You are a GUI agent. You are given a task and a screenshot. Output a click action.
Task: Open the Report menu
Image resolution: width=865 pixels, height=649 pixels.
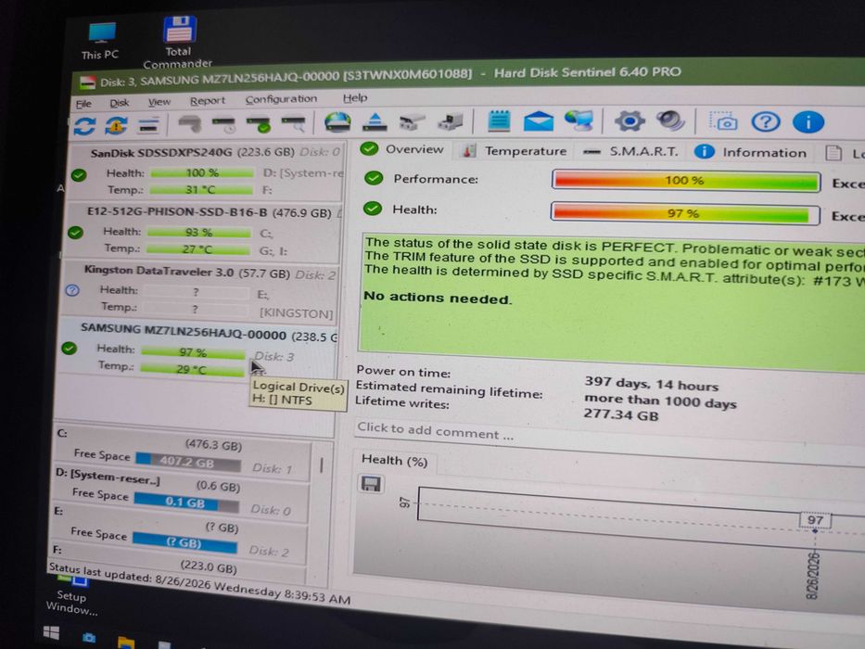(x=208, y=100)
